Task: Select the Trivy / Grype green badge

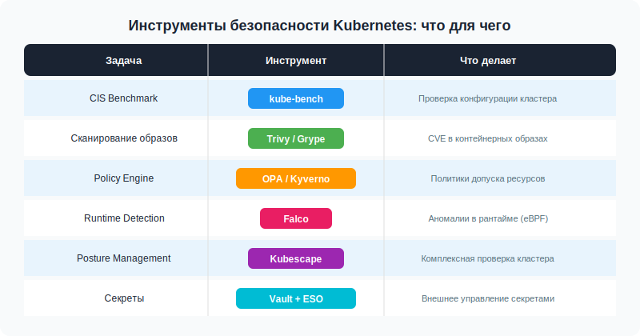Action: (x=296, y=138)
